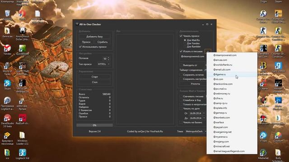Viewport: 289px width, 162px height.
Task: Click the 0% progress bar
Action: 94,125
